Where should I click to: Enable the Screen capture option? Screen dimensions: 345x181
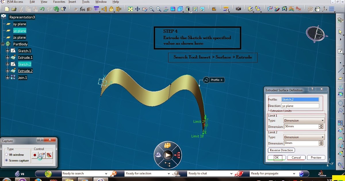pyautogui.click(x=7, y=161)
